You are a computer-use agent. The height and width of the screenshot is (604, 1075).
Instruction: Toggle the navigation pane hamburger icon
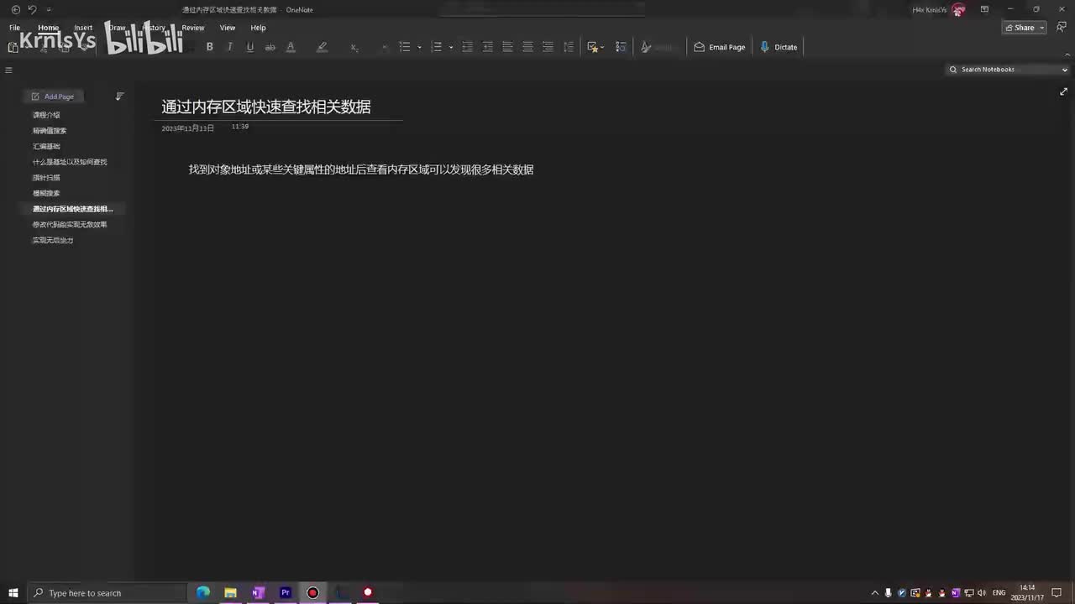8,70
